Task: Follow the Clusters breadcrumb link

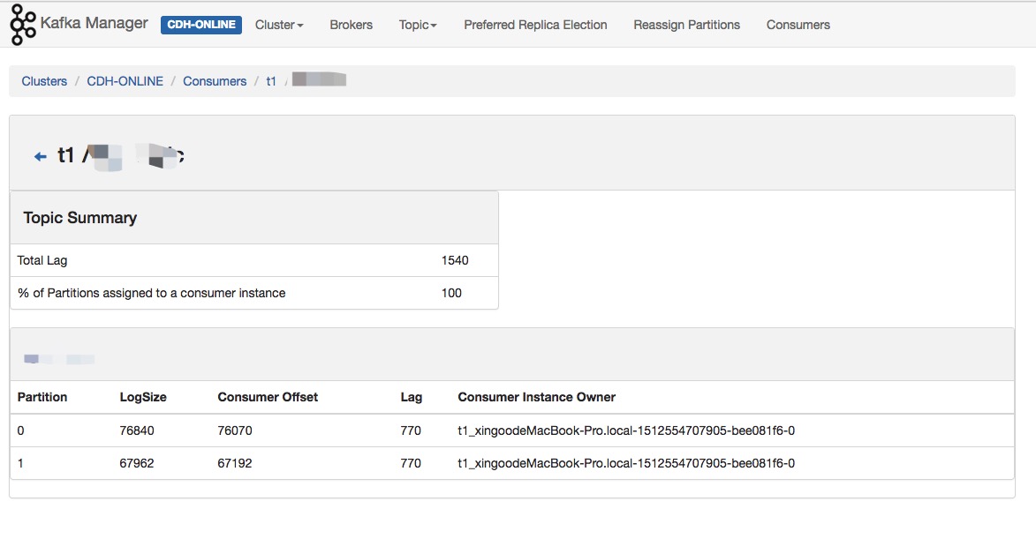Action: click(x=44, y=81)
